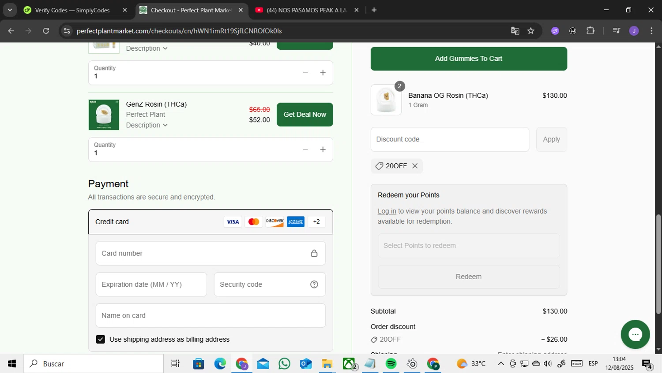Increase first product quantity with plus
Viewport: 662px width, 373px height.
[323, 73]
